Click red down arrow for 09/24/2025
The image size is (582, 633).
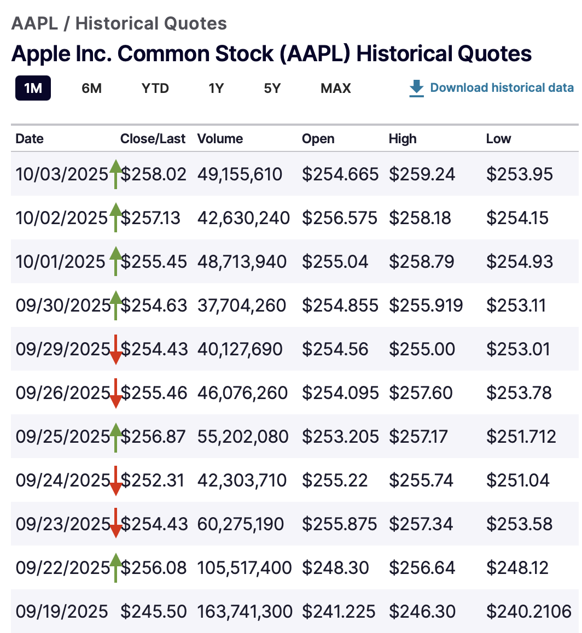[x=115, y=480]
